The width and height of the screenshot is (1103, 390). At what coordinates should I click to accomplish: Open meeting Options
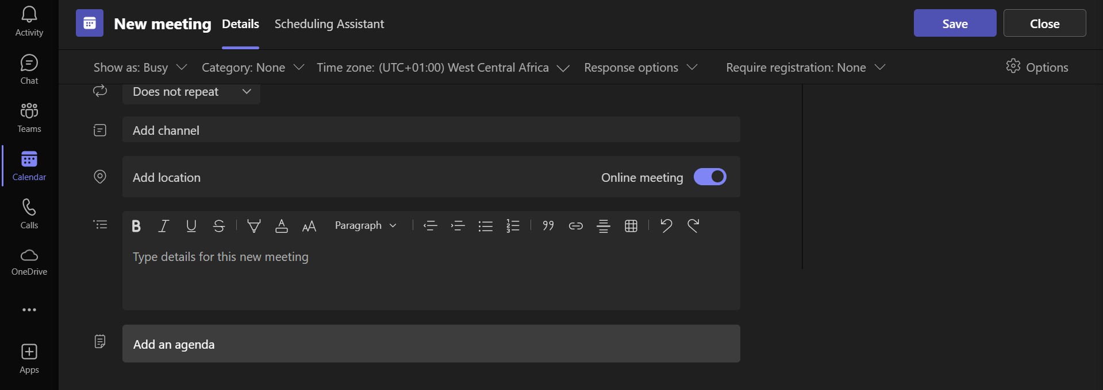[1037, 67]
